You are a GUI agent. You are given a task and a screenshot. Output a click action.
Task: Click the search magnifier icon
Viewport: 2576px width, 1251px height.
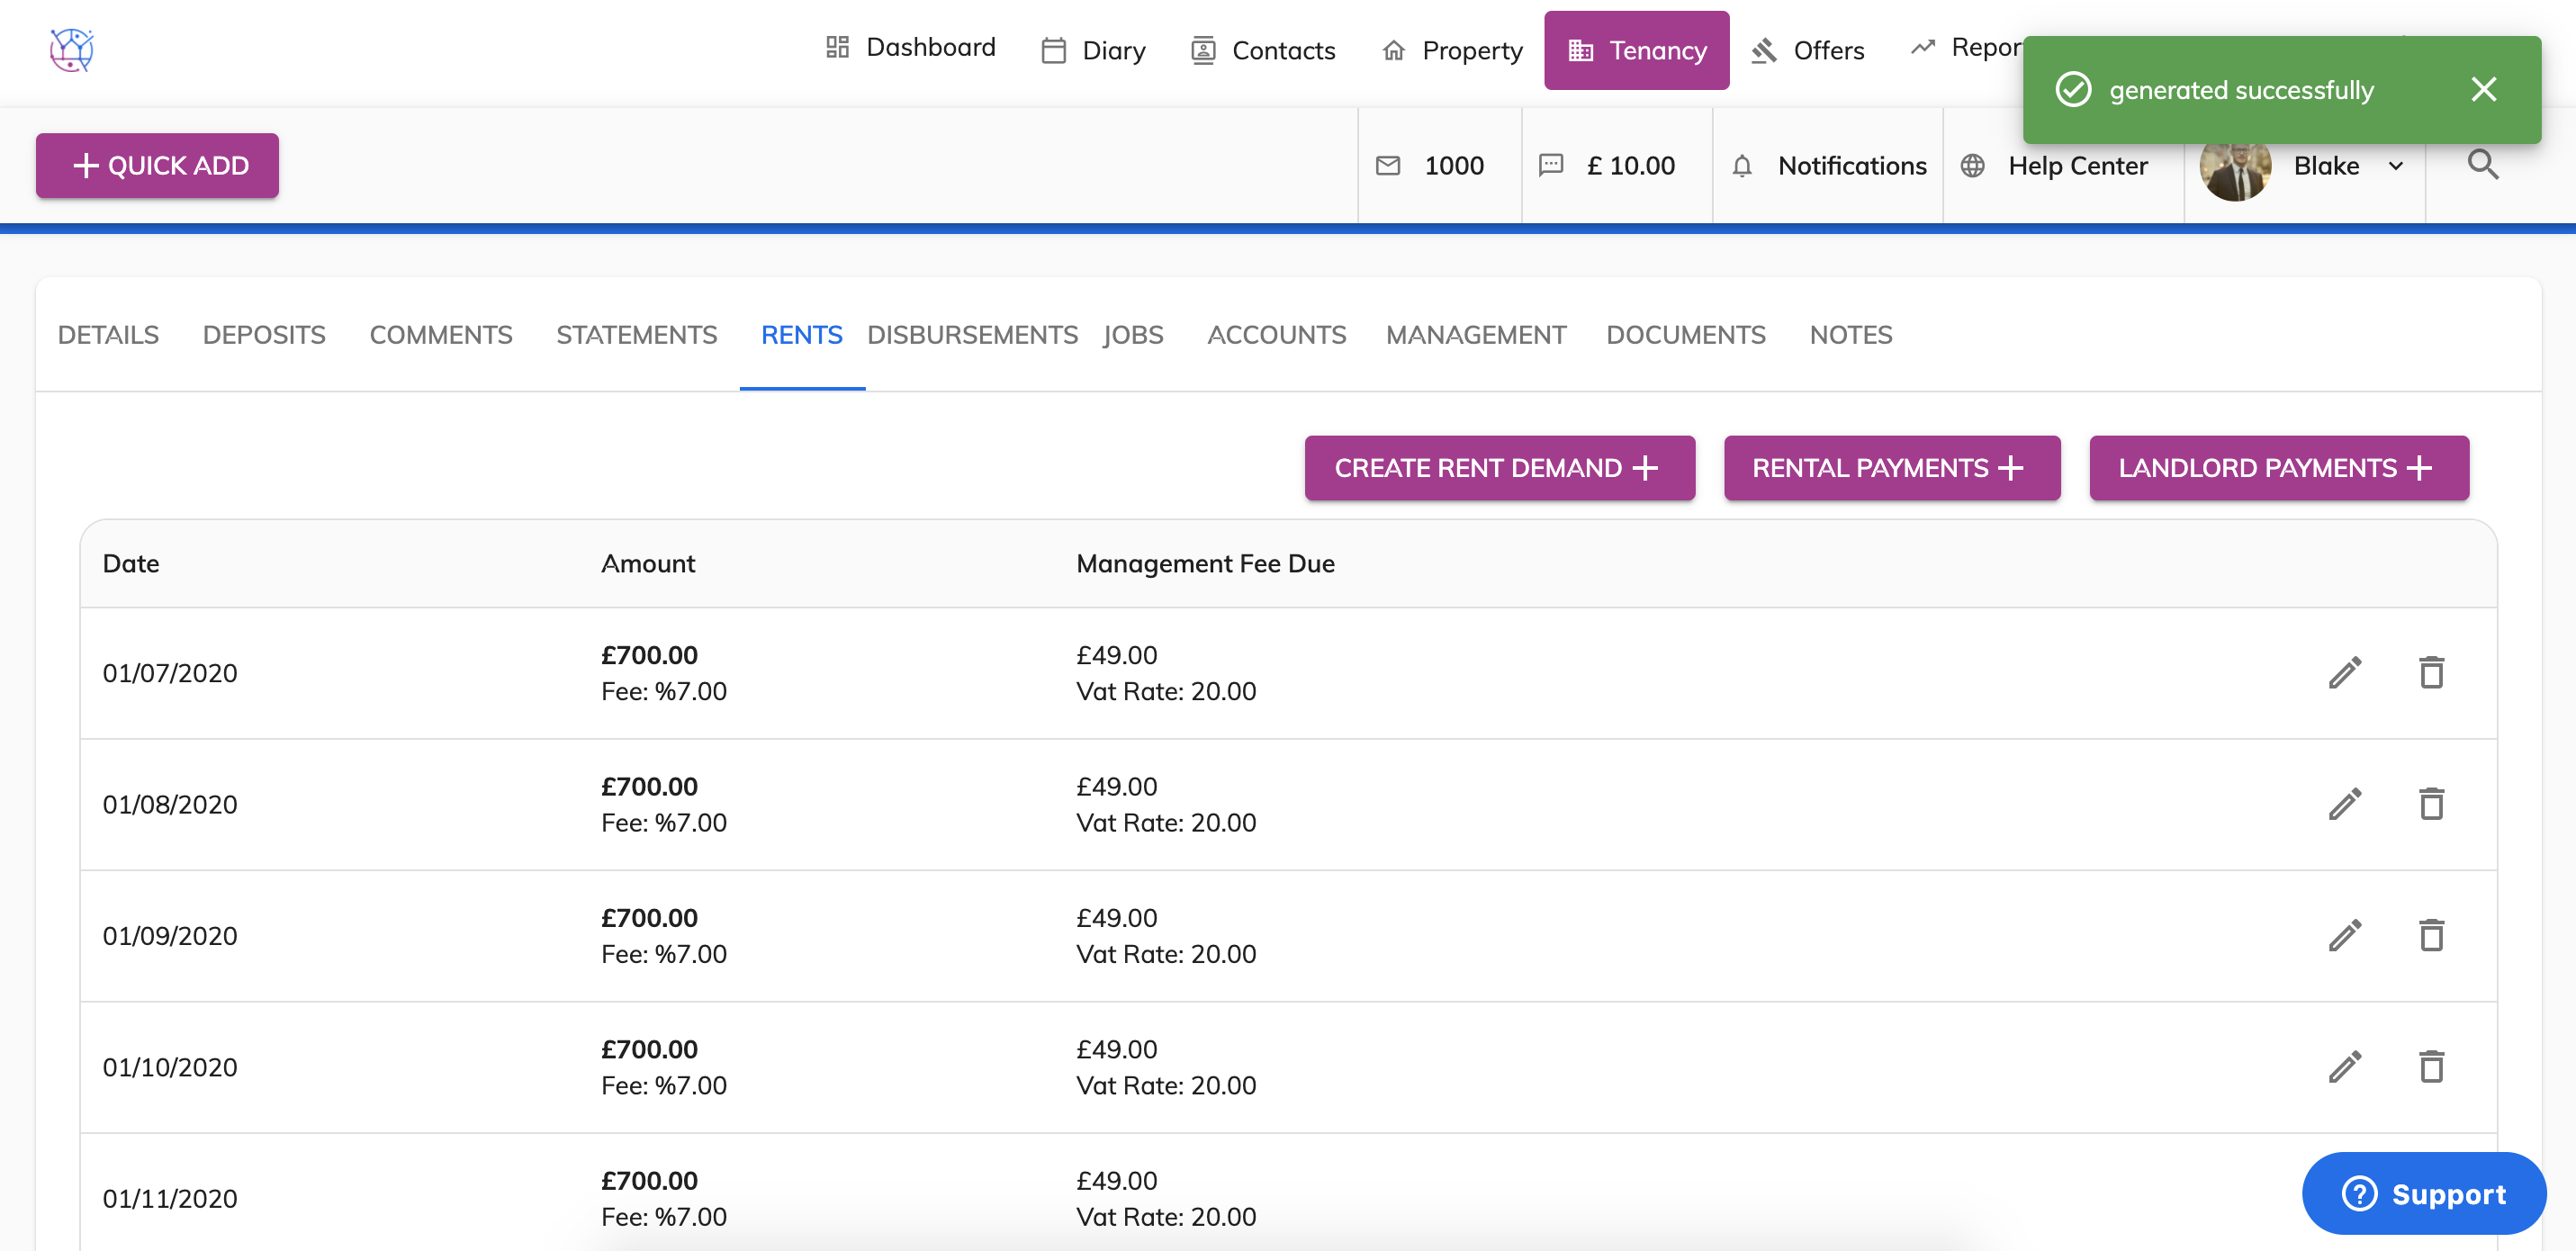click(x=2482, y=165)
